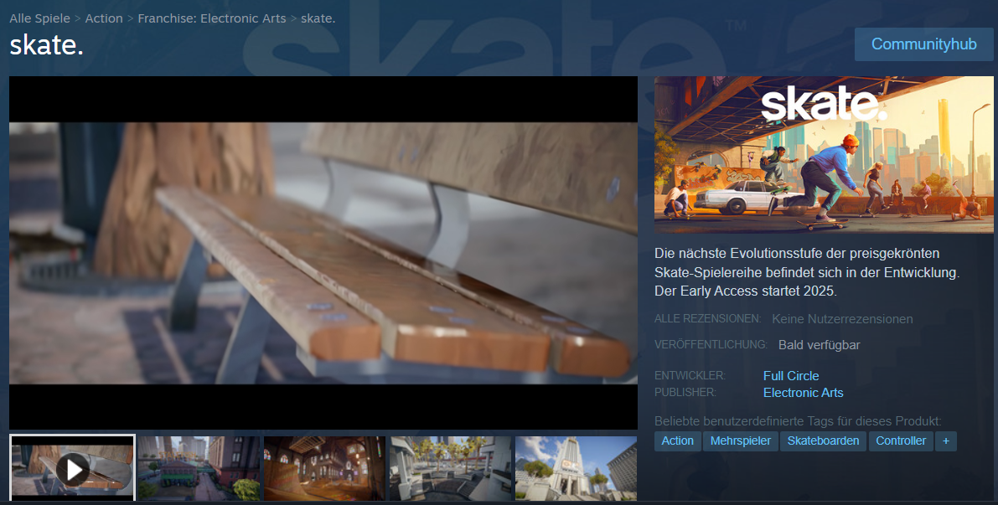
Task: Open publisher Electronic Arts link
Action: coord(804,393)
